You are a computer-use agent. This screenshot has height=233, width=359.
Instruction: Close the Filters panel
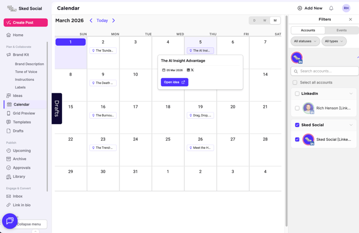pyautogui.click(x=350, y=19)
